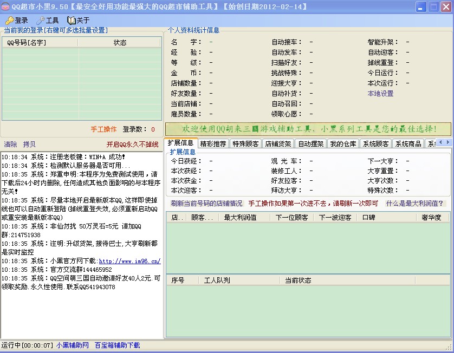The width and height of the screenshot is (454, 353).
Task: Click the 登录数： label
Action: [135, 129]
